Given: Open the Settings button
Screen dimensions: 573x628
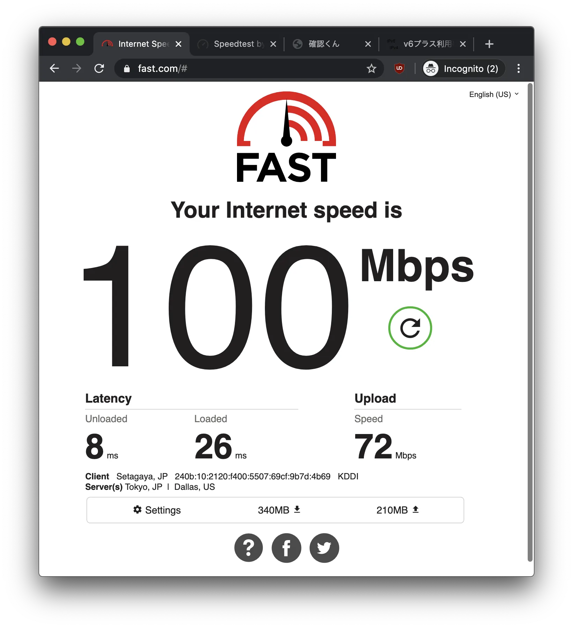Looking at the screenshot, I should 157,510.
